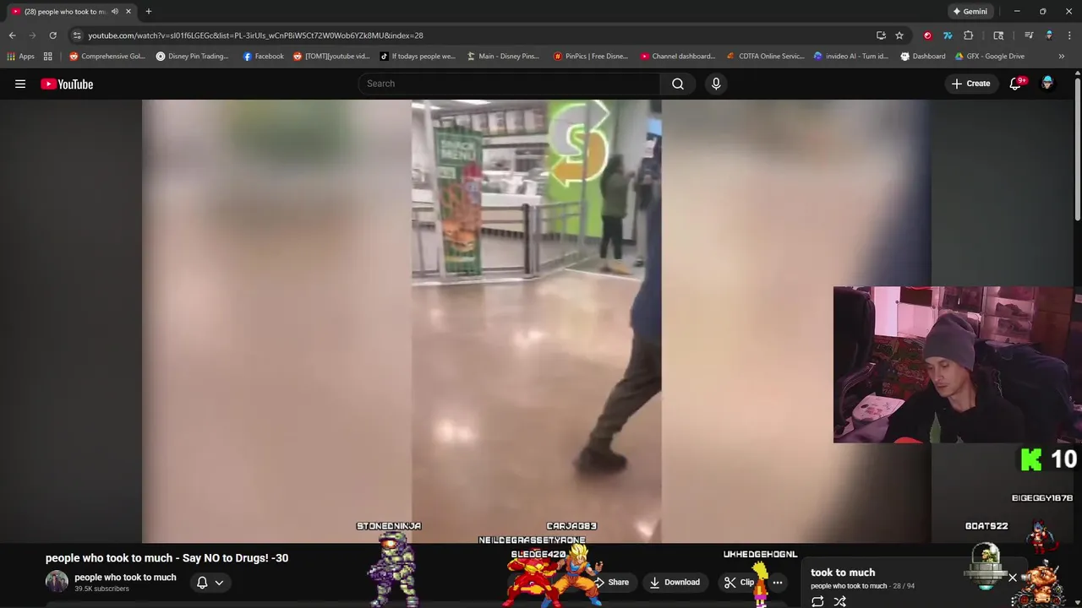Open GFX - Google Drive bookmark
Screen dimensions: 1082x608
point(989,57)
